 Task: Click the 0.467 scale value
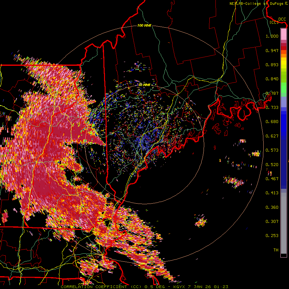point(272,179)
